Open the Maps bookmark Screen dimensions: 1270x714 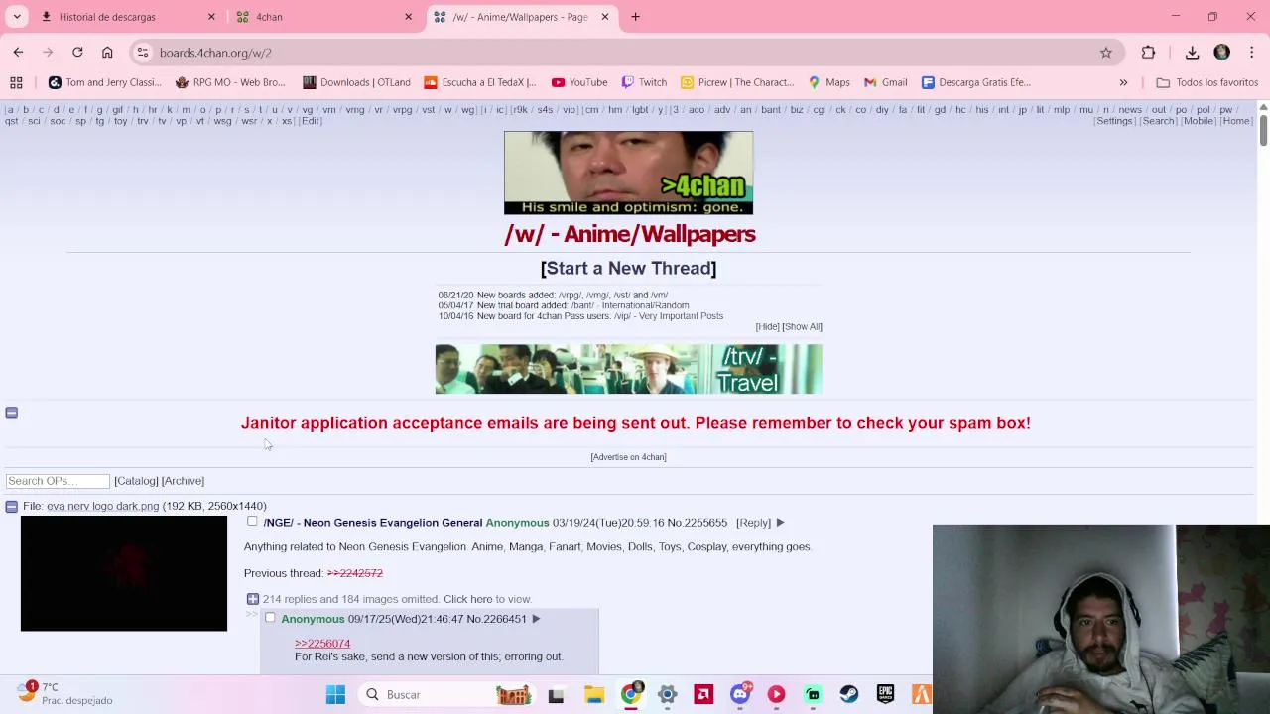tap(829, 82)
